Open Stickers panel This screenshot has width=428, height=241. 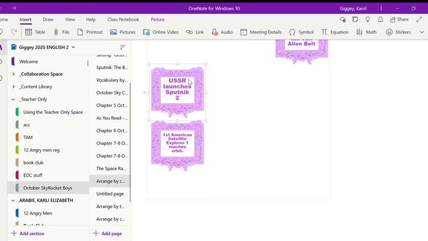pyautogui.click(x=399, y=32)
